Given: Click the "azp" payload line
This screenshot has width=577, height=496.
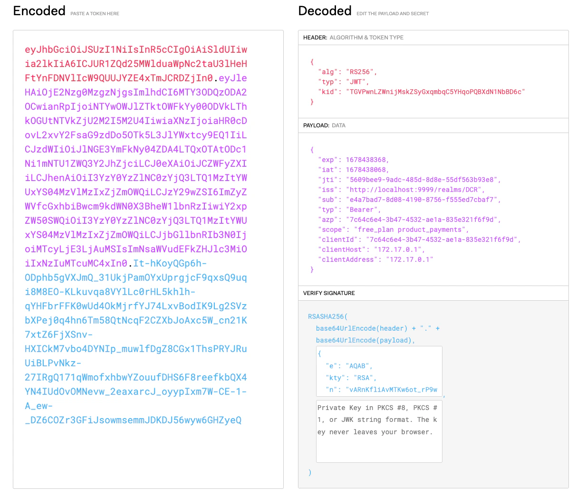Looking at the screenshot, I should pyautogui.click(x=410, y=219).
